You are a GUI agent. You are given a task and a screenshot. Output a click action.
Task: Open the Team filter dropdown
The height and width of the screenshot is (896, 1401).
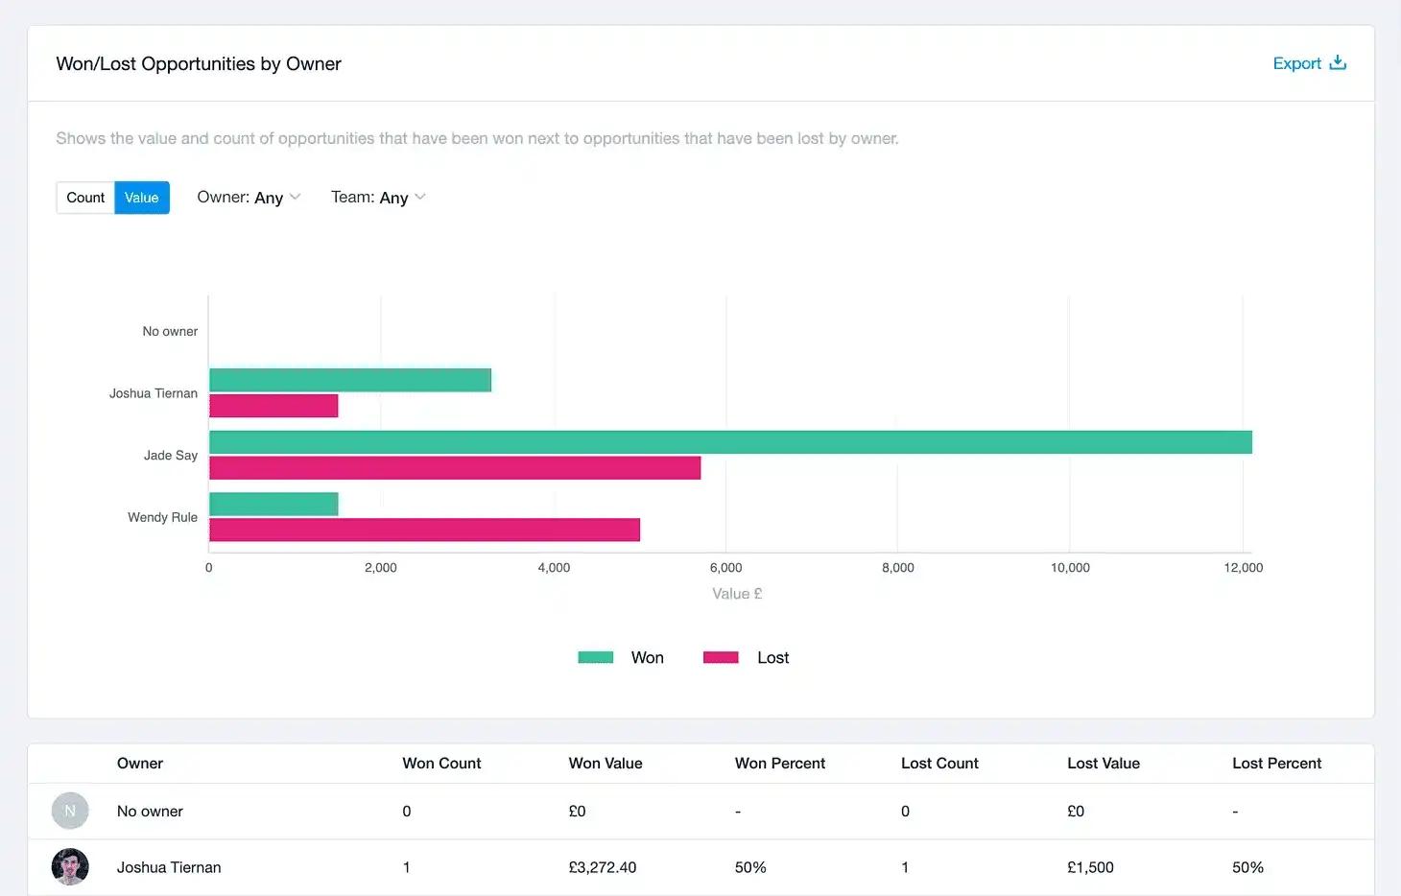pos(378,198)
